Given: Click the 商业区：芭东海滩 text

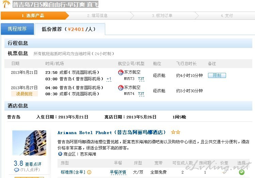Looking at the screenshot, I should [80, 154].
